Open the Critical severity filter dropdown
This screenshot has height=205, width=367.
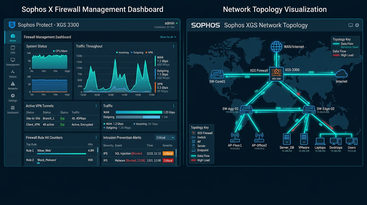165,137
